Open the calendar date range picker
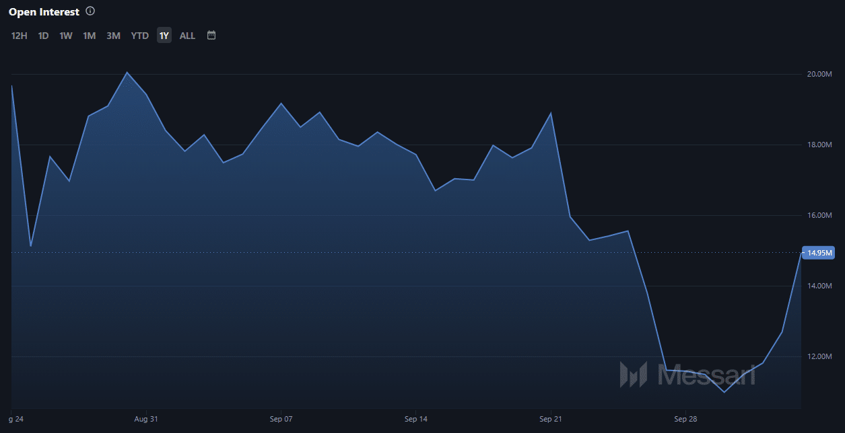The height and width of the screenshot is (433, 845). [211, 35]
